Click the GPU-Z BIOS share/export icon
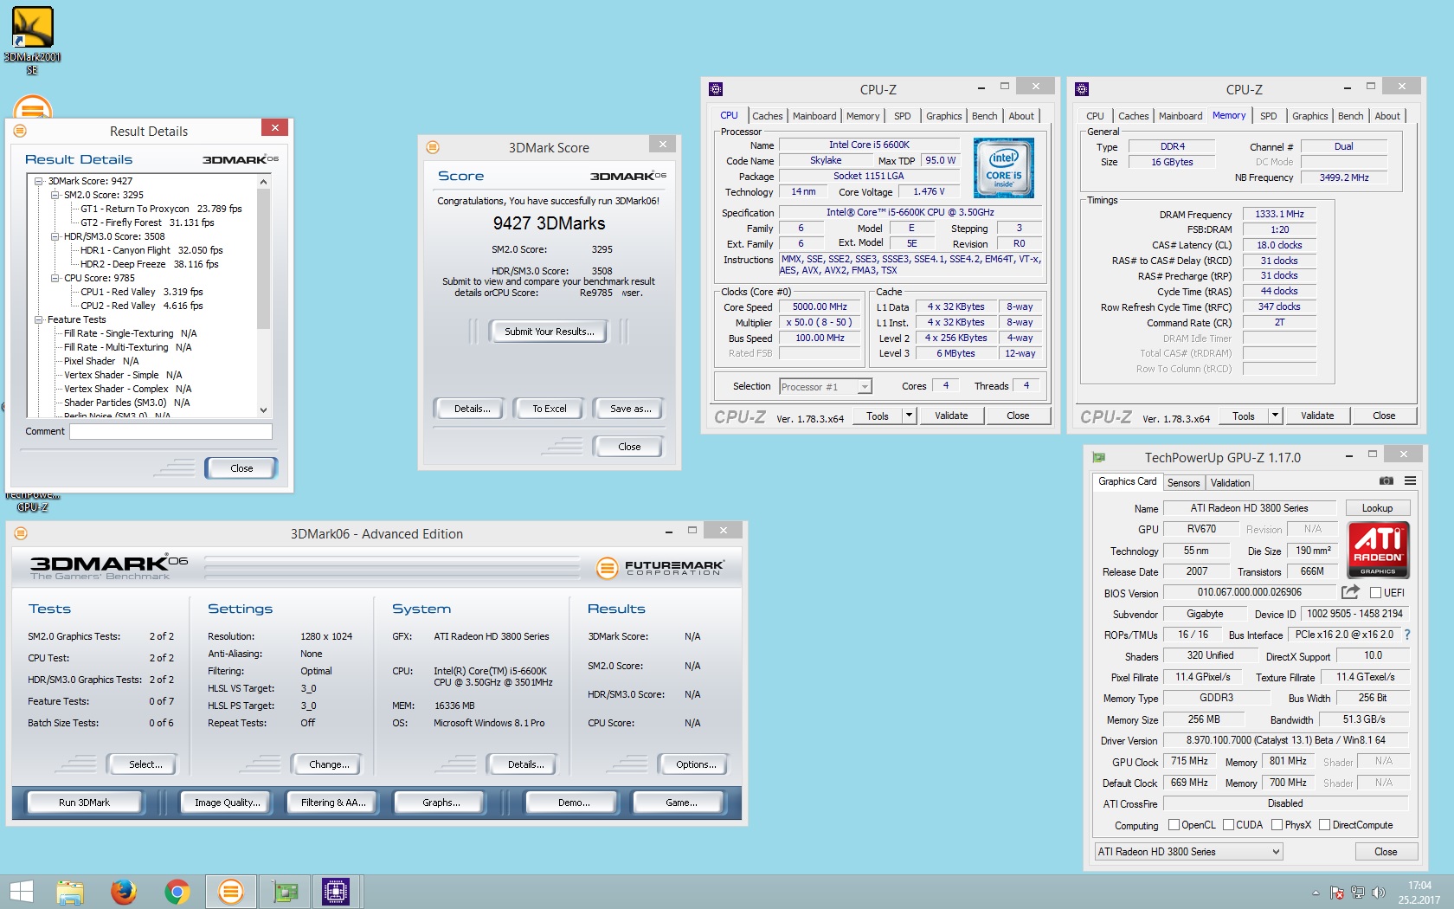The image size is (1454, 909). click(x=1350, y=592)
